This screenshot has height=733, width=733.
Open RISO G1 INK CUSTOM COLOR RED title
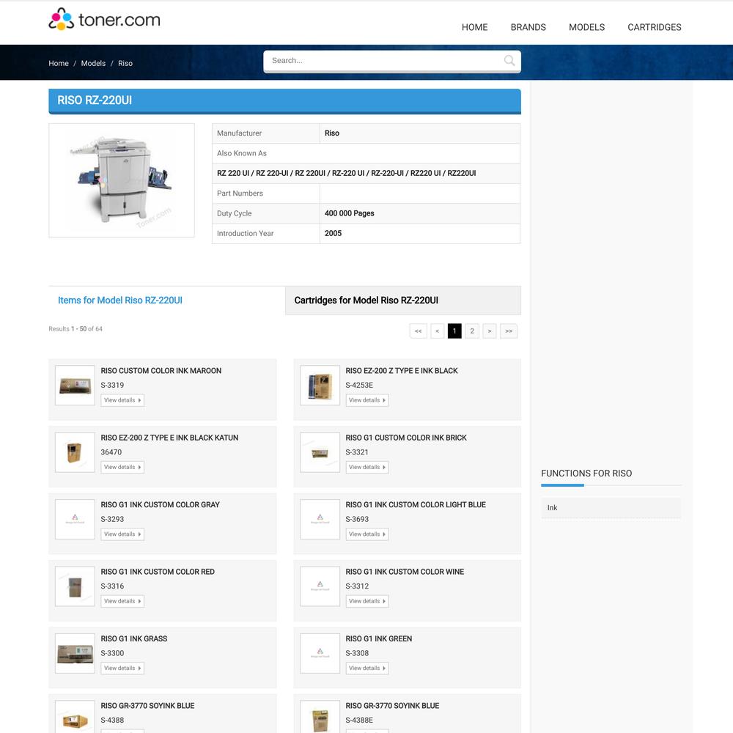pos(158,572)
